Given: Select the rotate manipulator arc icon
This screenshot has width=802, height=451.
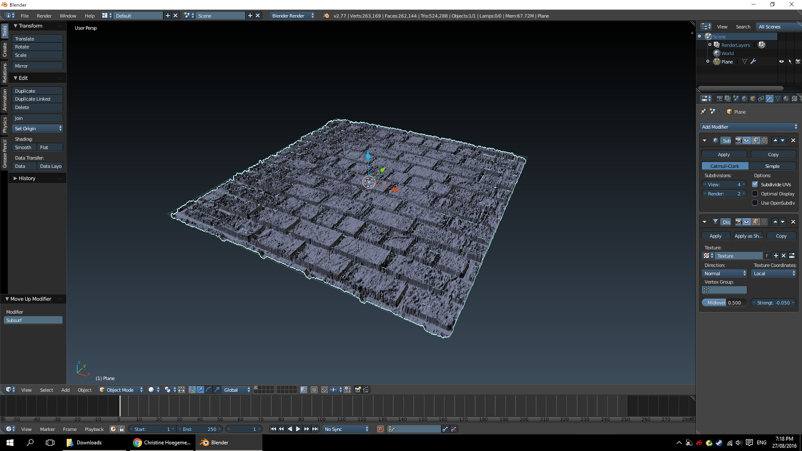Looking at the screenshot, I should pos(209,390).
